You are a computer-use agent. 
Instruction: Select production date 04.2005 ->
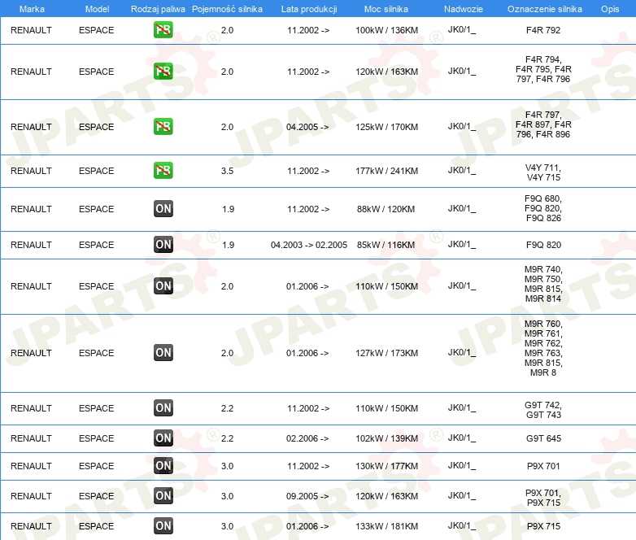pos(307,127)
